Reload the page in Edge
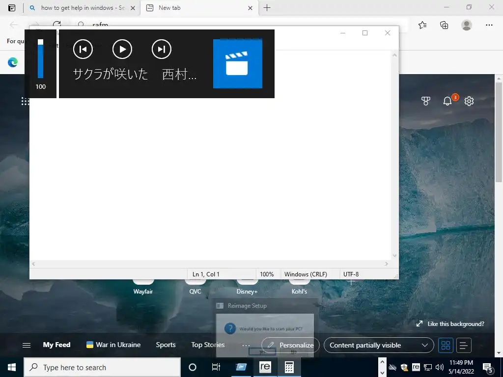 pos(57,25)
